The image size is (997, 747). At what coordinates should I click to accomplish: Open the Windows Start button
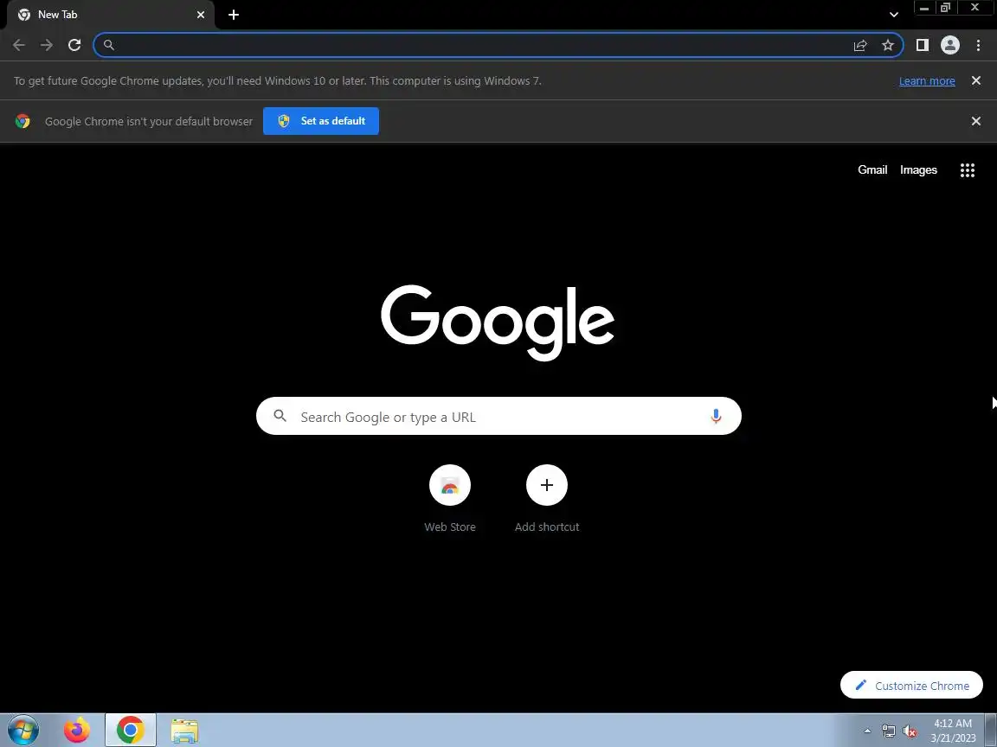(23, 731)
